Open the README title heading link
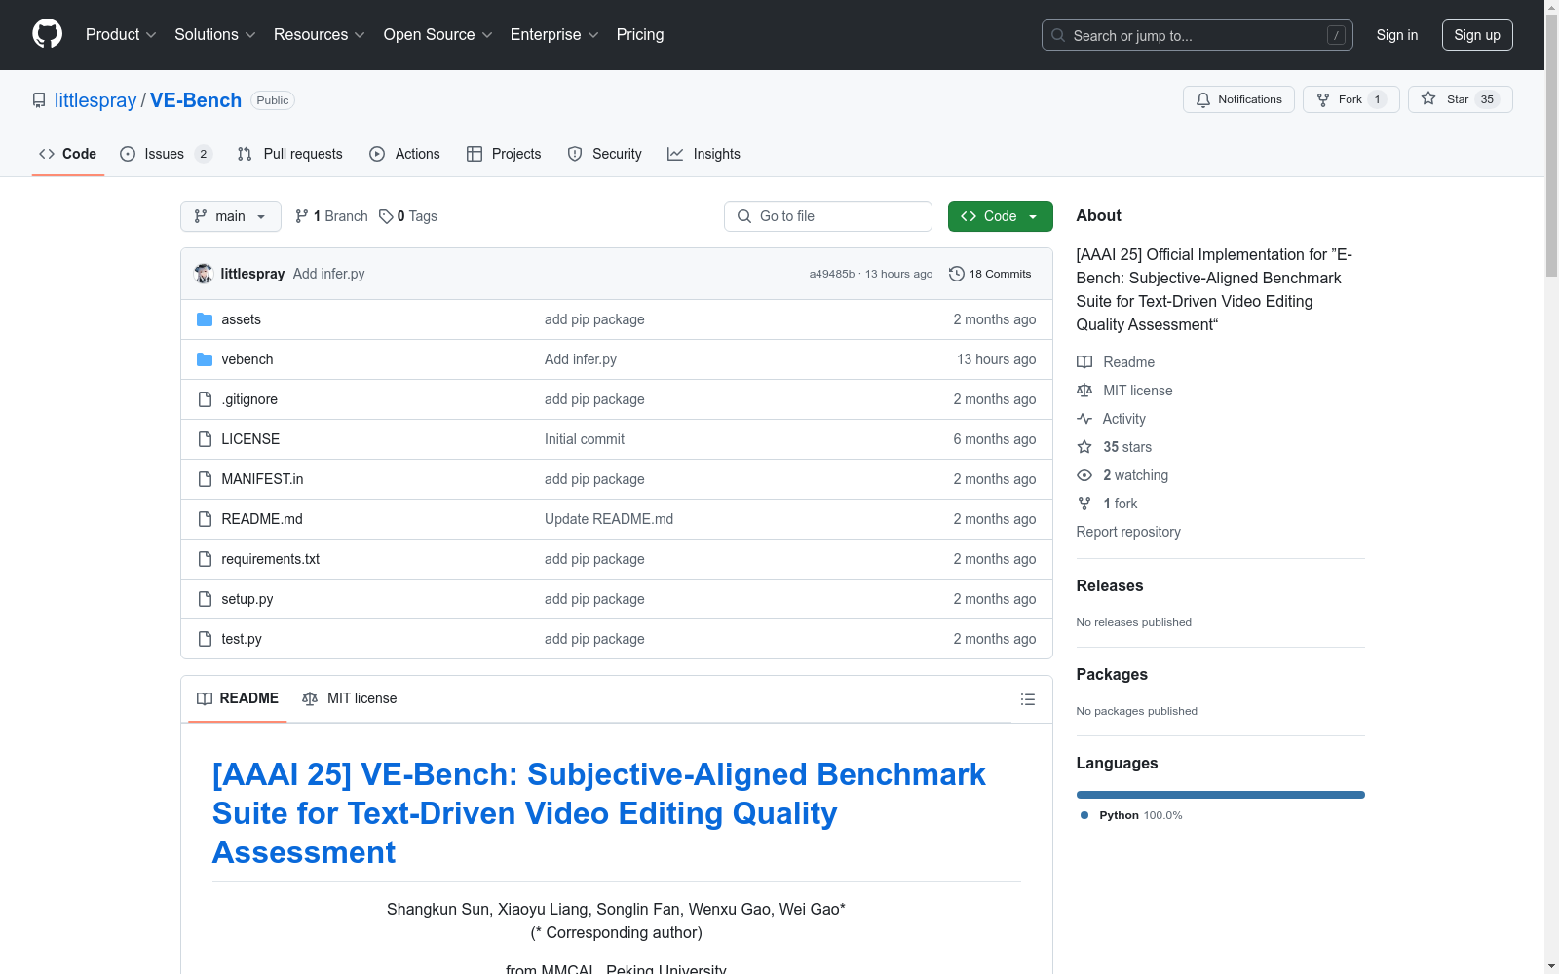The image size is (1559, 974). pyautogui.click(x=599, y=813)
